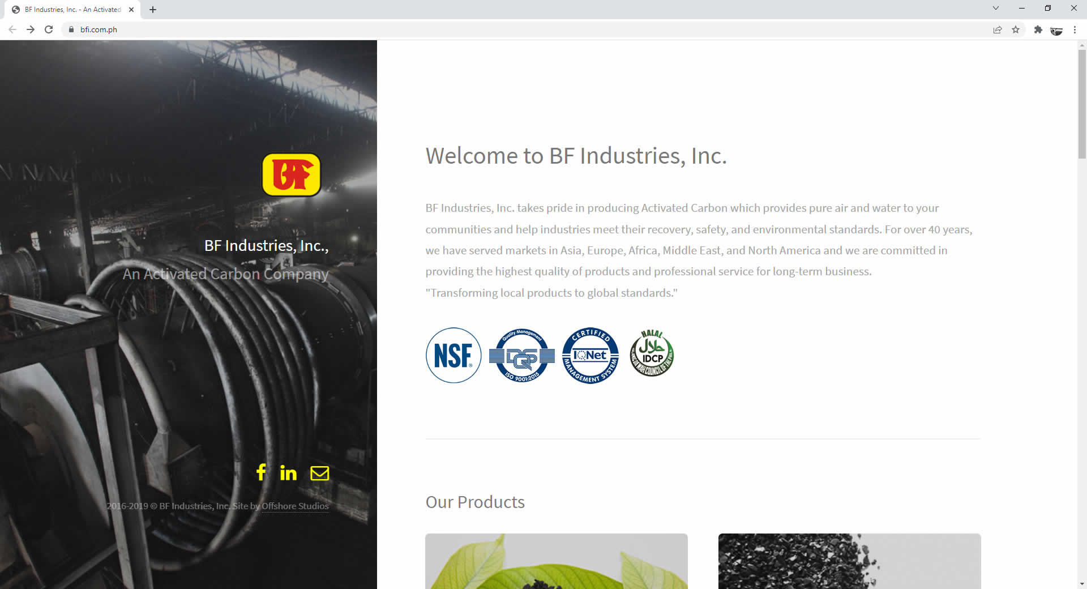This screenshot has width=1087, height=589.
Task: Click the 'Our Products' heading
Action: [475, 502]
